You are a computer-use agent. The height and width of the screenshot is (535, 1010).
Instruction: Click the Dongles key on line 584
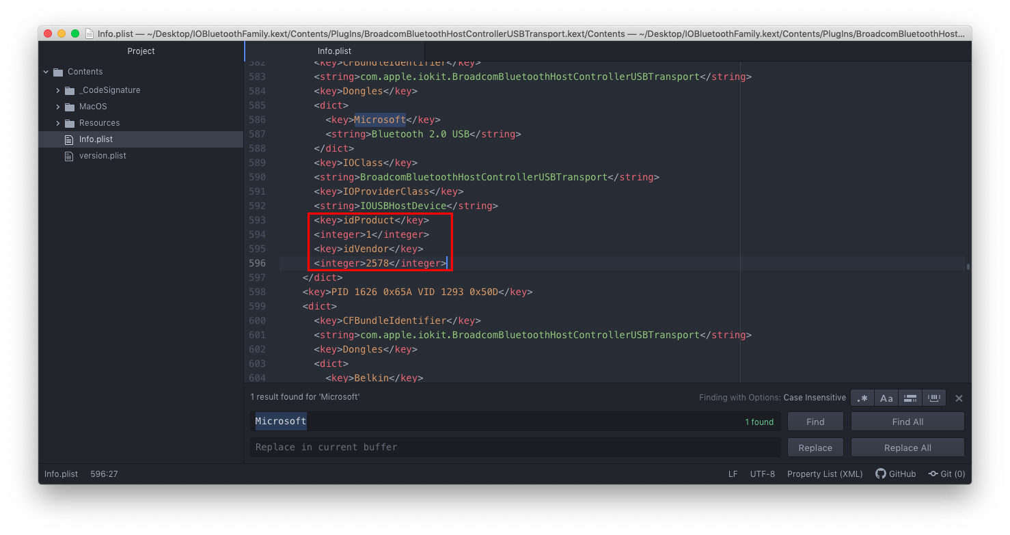(363, 91)
